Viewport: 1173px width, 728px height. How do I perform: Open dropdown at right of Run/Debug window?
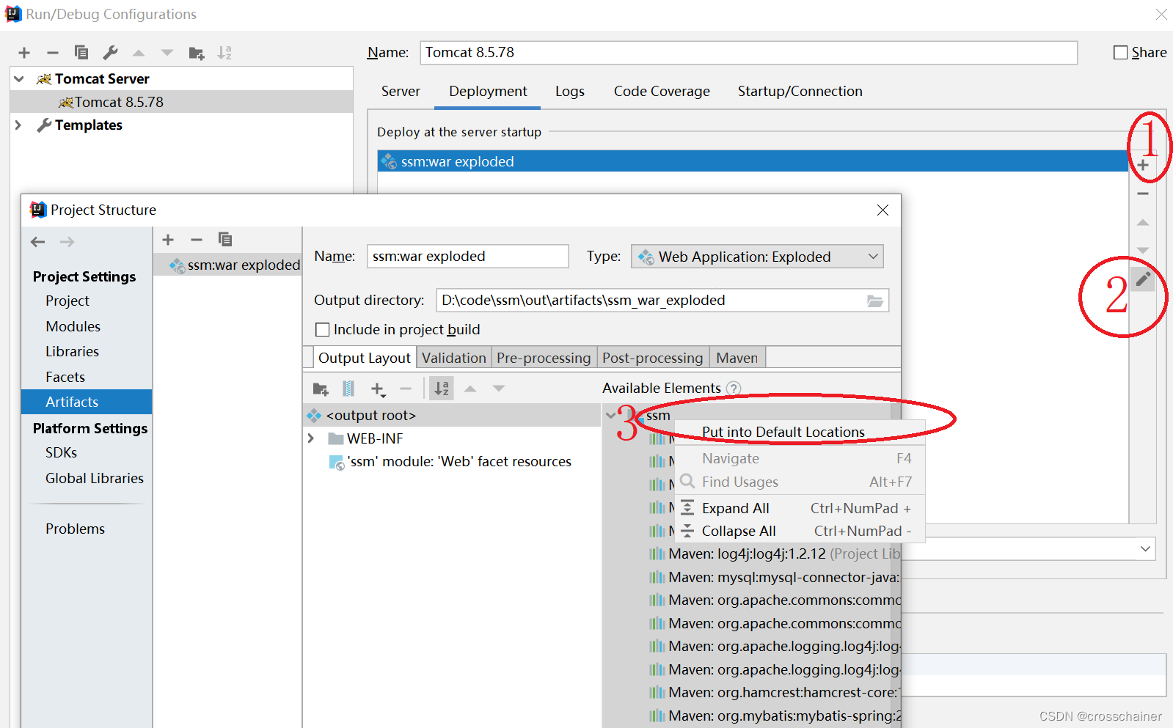pos(1145,549)
